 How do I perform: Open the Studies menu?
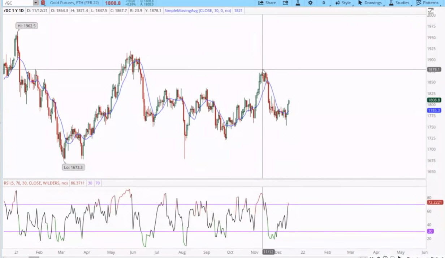[399, 3]
